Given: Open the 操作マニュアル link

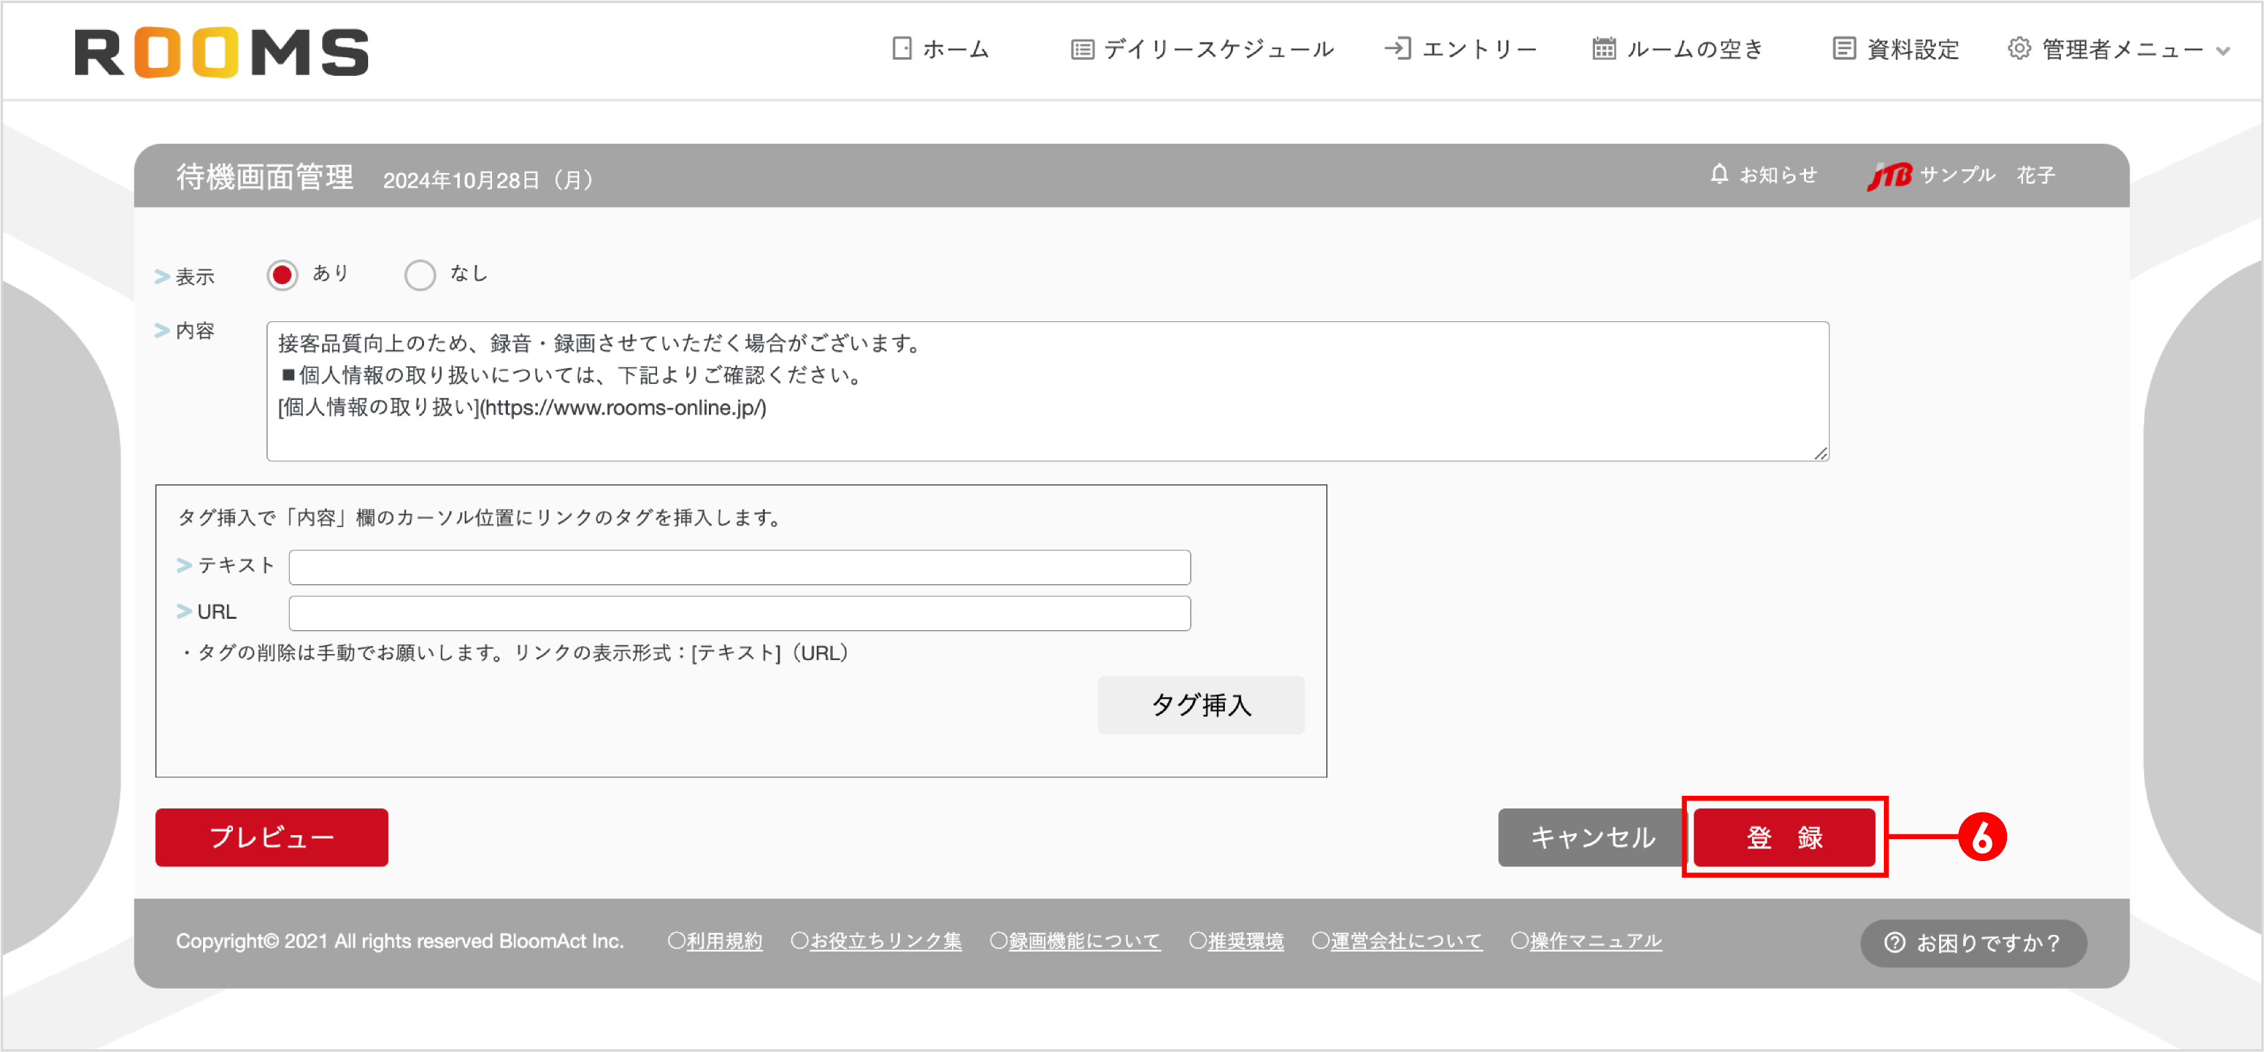Looking at the screenshot, I should coord(1594,940).
